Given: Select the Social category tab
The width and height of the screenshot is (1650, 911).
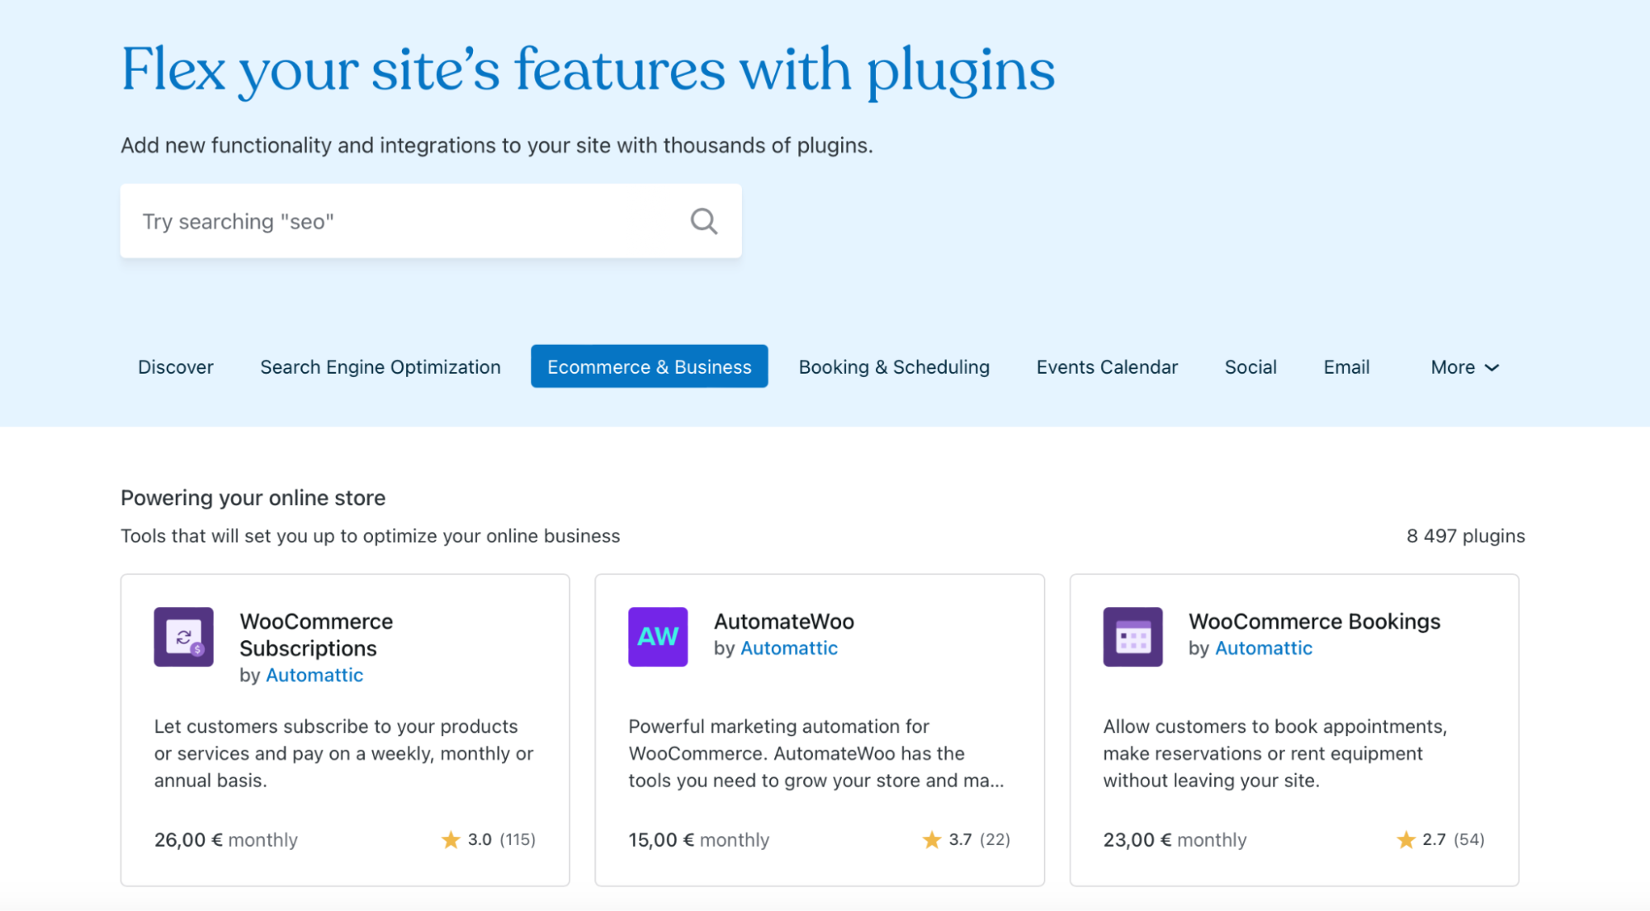Looking at the screenshot, I should coord(1251,366).
